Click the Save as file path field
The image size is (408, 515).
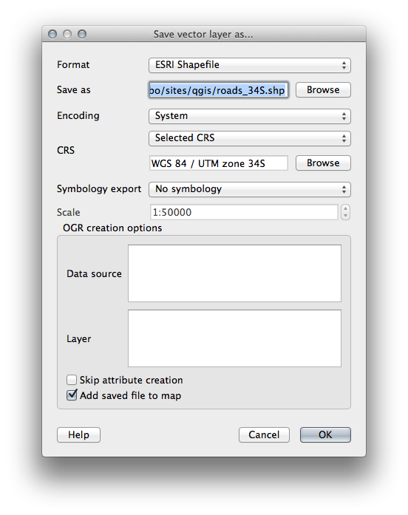click(x=219, y=90)
